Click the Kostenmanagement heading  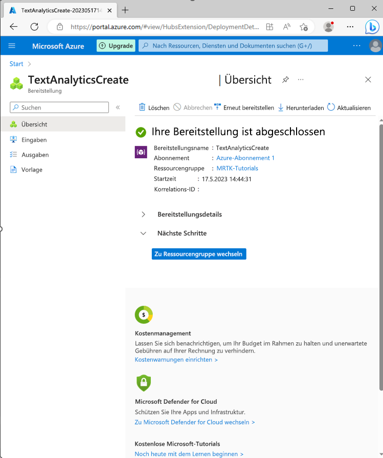coord(163,333)
